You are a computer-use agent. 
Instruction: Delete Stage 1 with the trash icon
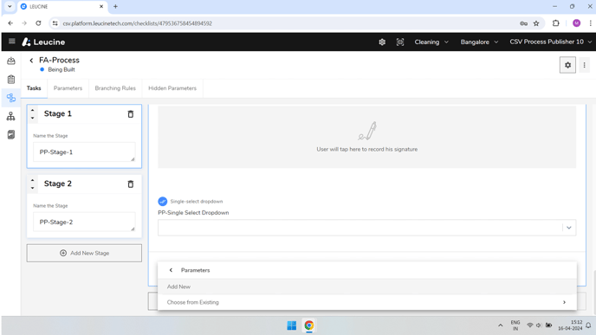[x=130, y=114]
